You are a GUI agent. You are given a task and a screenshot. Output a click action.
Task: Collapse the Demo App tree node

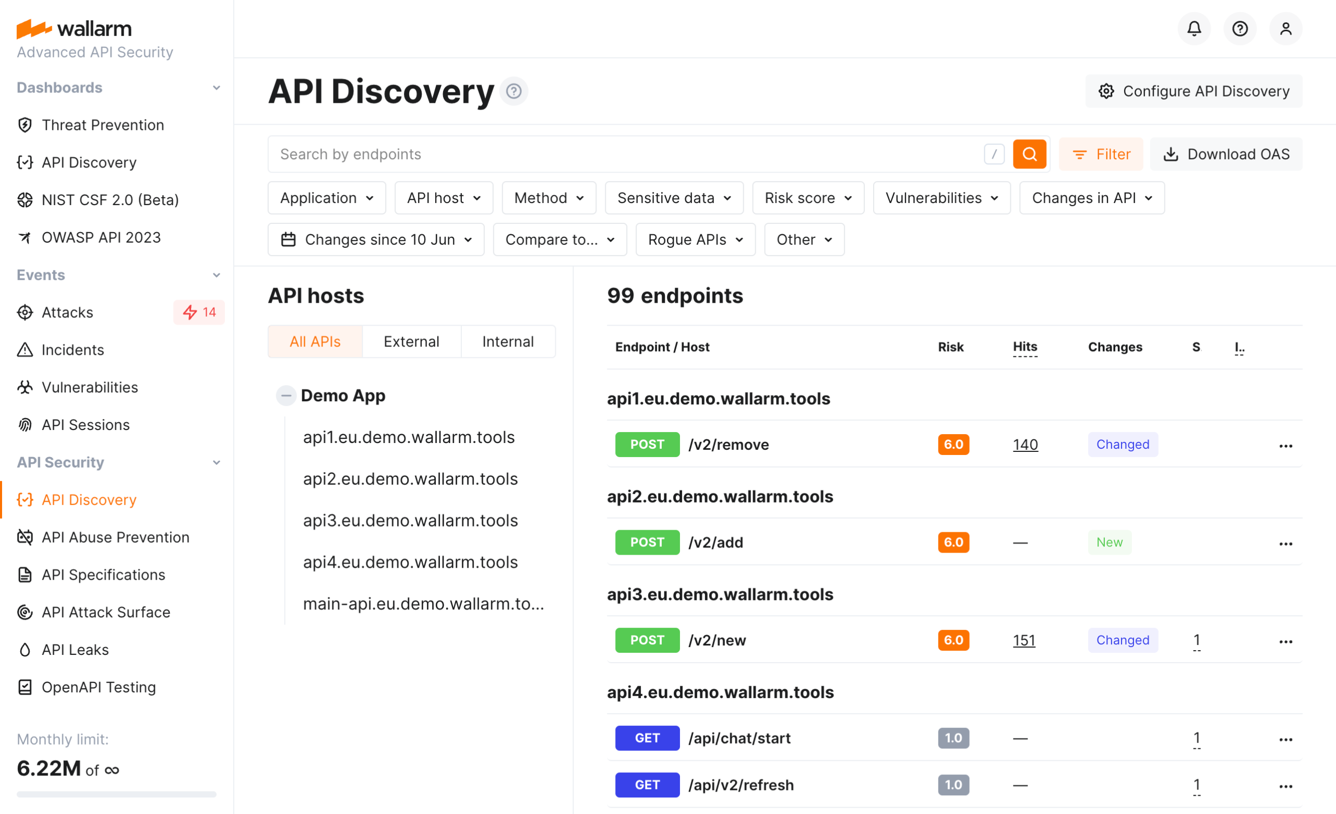pyautogui.click(x=286, y=396)
